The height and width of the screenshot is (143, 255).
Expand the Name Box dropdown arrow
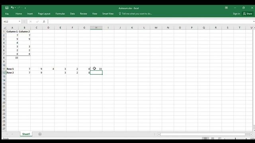click(x=20, y=21)
